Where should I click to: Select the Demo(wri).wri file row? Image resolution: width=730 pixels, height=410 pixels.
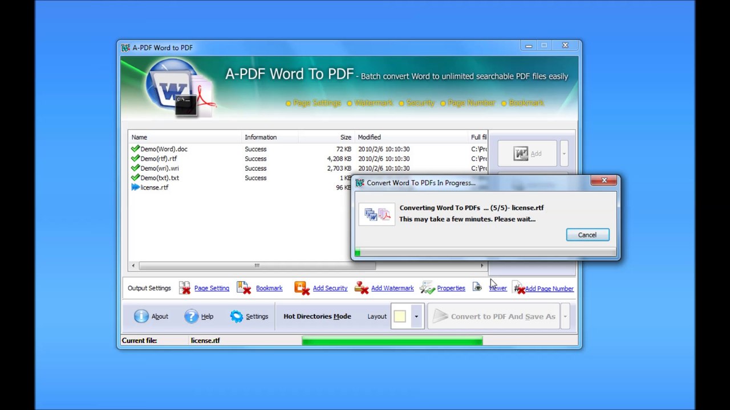(x=308, y=169)
